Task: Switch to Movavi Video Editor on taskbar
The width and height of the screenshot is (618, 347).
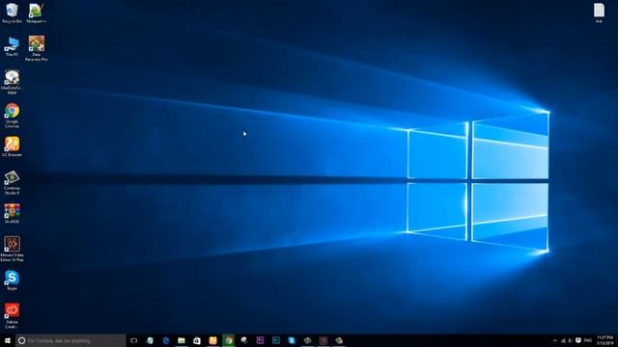Action: point(323,340)
